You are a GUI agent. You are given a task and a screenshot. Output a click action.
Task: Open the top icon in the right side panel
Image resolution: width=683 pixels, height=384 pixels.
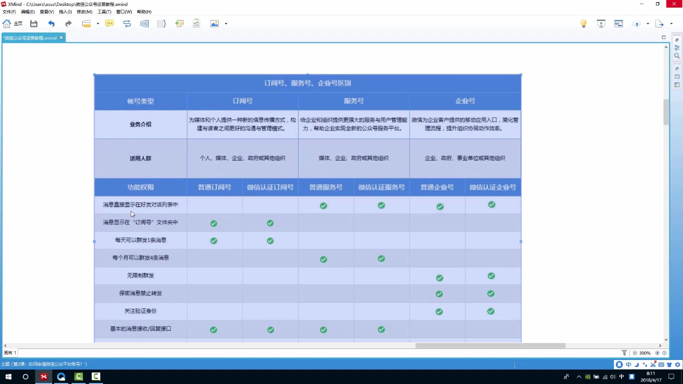point(677,39)
